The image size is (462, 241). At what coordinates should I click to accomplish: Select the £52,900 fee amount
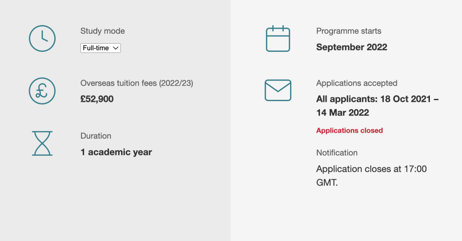[x=97, y=99]
